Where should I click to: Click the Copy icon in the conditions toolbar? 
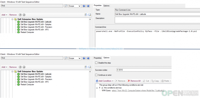(x=152, y=81)
